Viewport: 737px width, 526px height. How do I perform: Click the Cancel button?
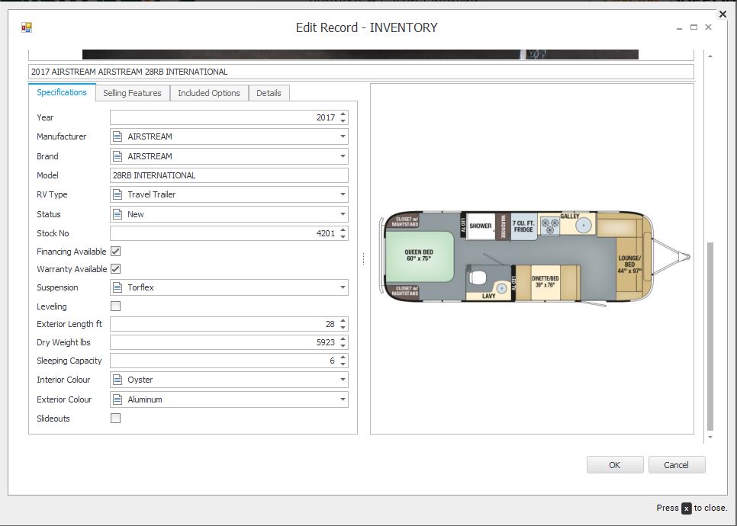(x=677, y=465)
